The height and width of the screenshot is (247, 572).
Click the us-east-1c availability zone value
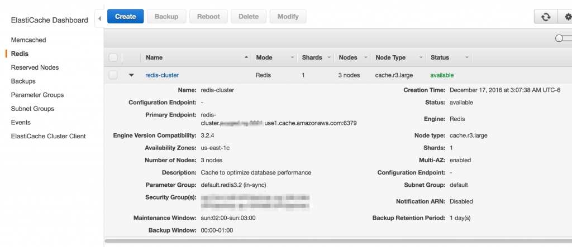(215, 148)
